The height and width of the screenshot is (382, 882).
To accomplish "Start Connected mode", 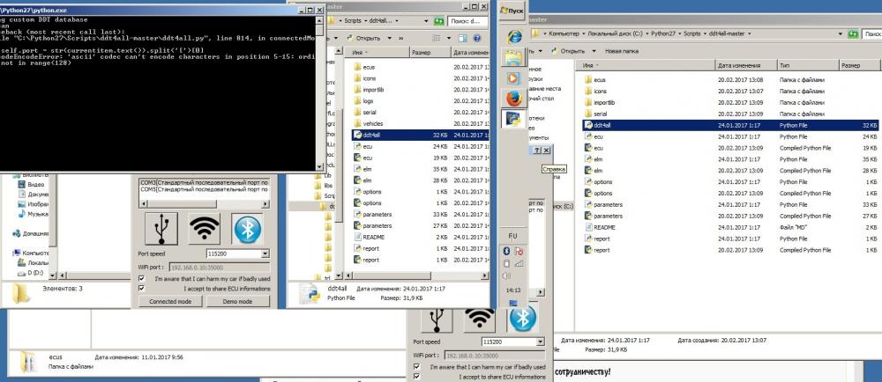I will (170, 301).
